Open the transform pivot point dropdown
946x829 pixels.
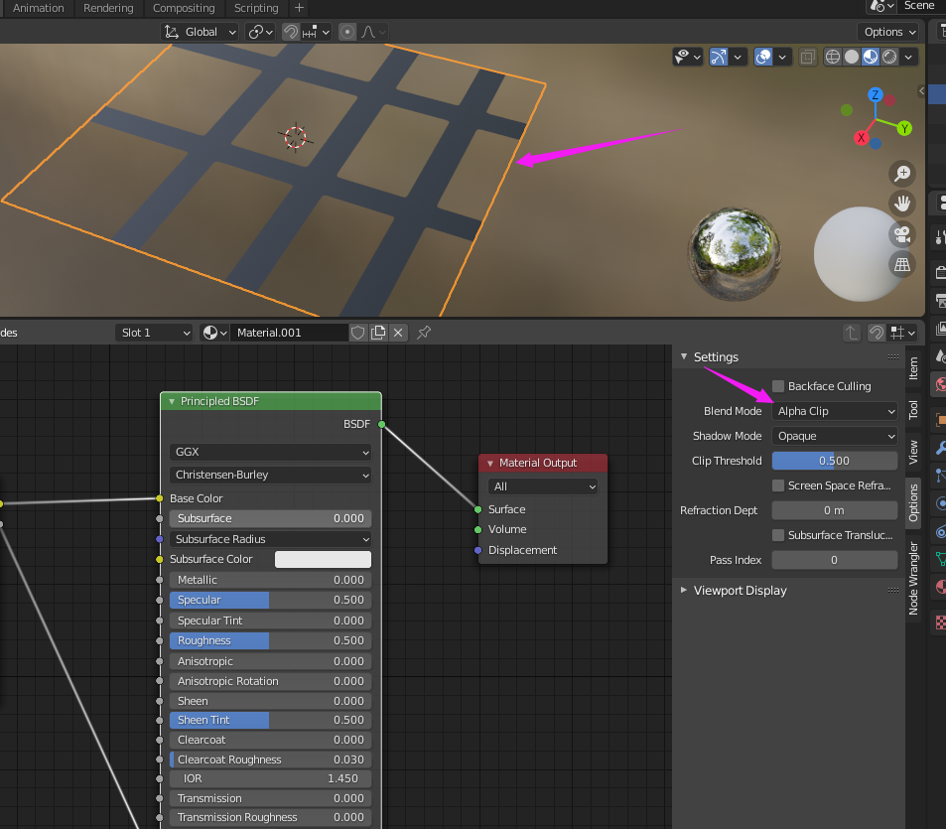pos(261,32)
